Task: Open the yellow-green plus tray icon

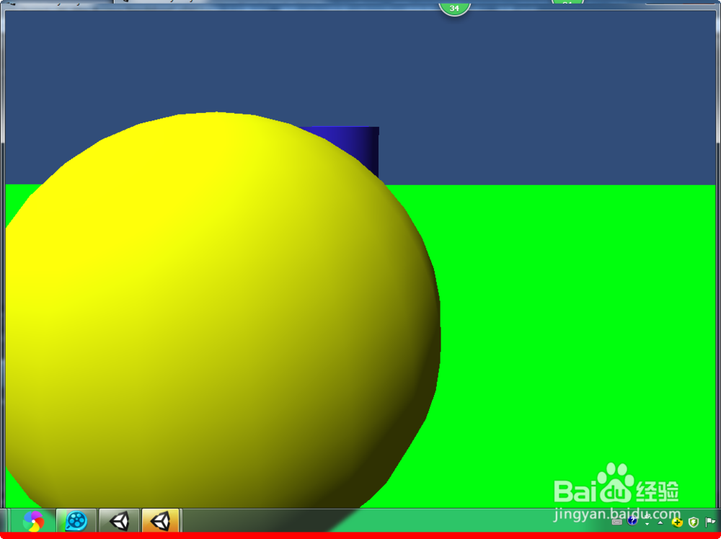Action: 677,522
